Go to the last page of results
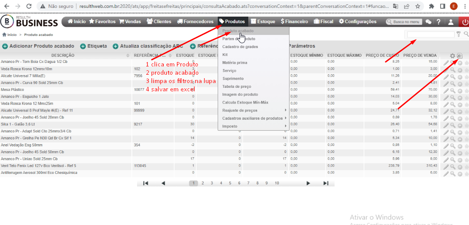The image size is (469, 225). point(326,183)
